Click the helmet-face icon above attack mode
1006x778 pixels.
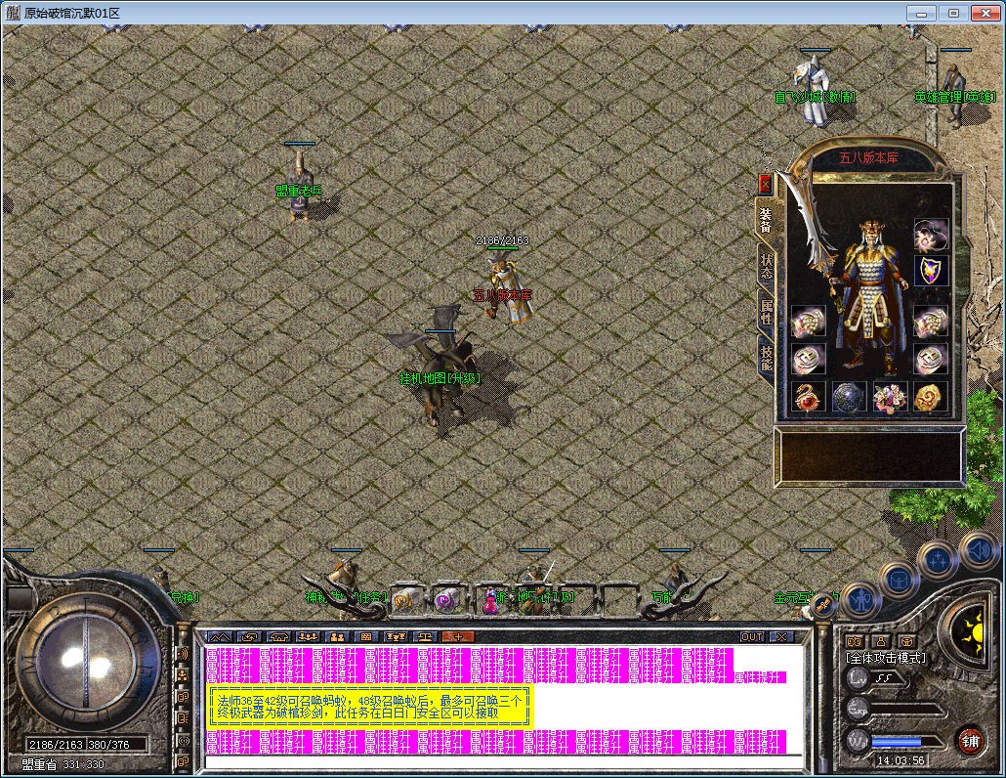(906, 640)
